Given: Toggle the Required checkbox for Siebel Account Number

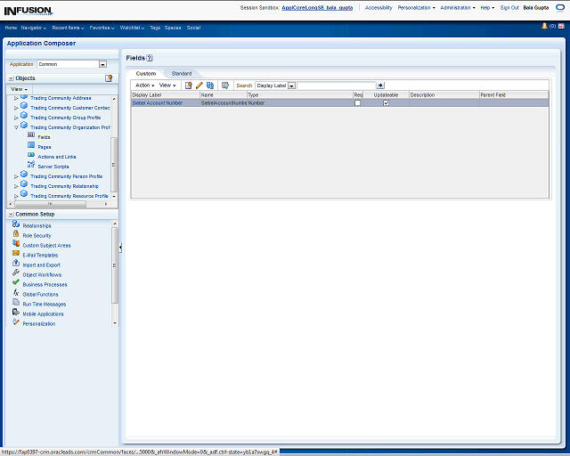Looking at the screenshot, I should click(358, 103).
